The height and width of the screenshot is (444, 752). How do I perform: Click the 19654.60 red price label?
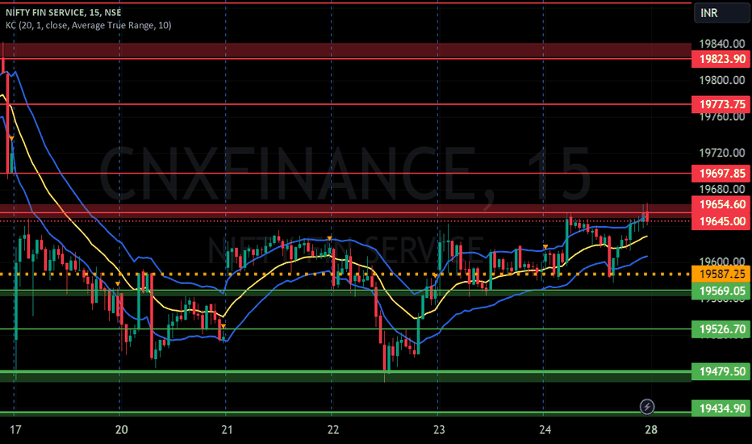click(x=721, y=204)
